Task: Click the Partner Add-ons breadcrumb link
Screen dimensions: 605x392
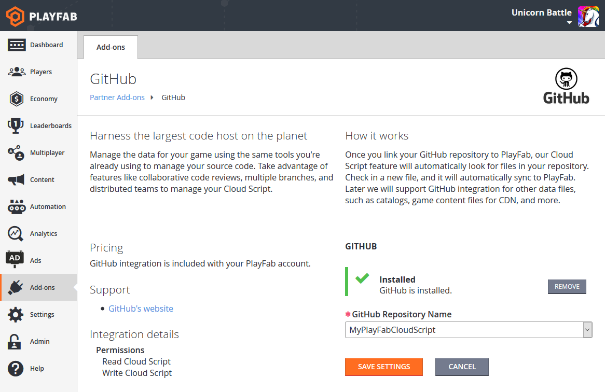Action: tap(117, 97)
